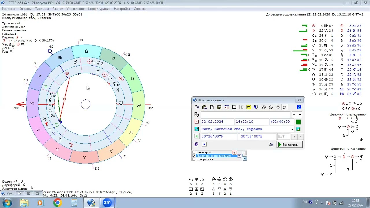Close the Фоновые данные dialog

coord(299,100)
